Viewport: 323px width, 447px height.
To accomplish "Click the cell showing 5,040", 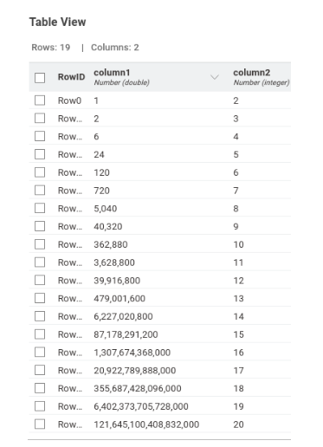I will 106,209.
